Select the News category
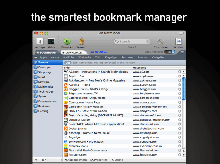220x164 pixels. [48, 77]
